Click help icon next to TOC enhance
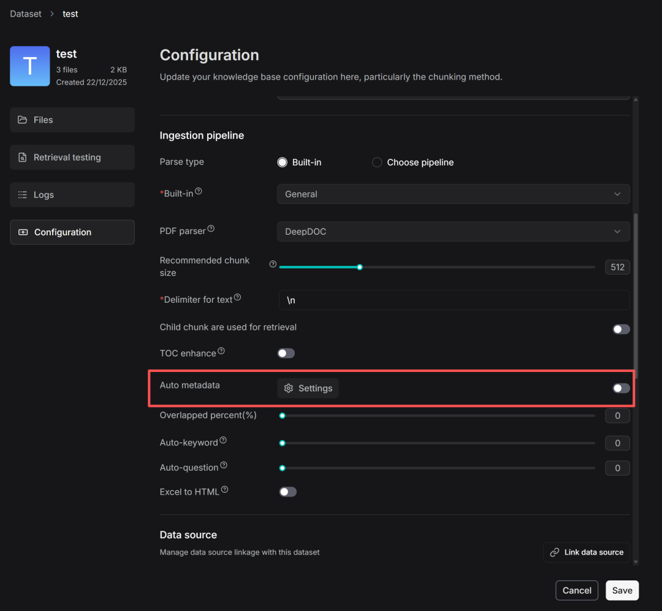The image size is (662, 611). click(x=221, y=351)
